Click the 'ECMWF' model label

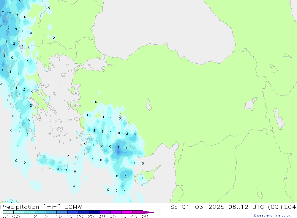(x=75, y=207)
